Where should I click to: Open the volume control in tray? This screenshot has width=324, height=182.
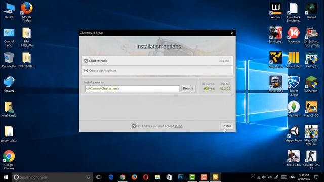tap(264, 177)
